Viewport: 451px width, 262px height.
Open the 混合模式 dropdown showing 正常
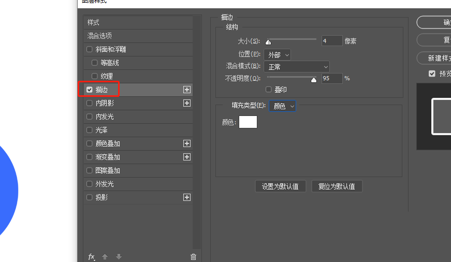[297, 67]
